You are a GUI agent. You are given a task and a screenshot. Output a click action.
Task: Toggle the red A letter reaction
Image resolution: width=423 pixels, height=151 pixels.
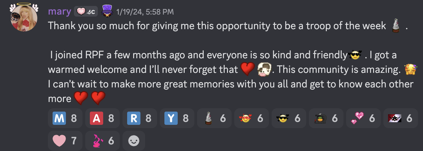[x=102, y=118]
